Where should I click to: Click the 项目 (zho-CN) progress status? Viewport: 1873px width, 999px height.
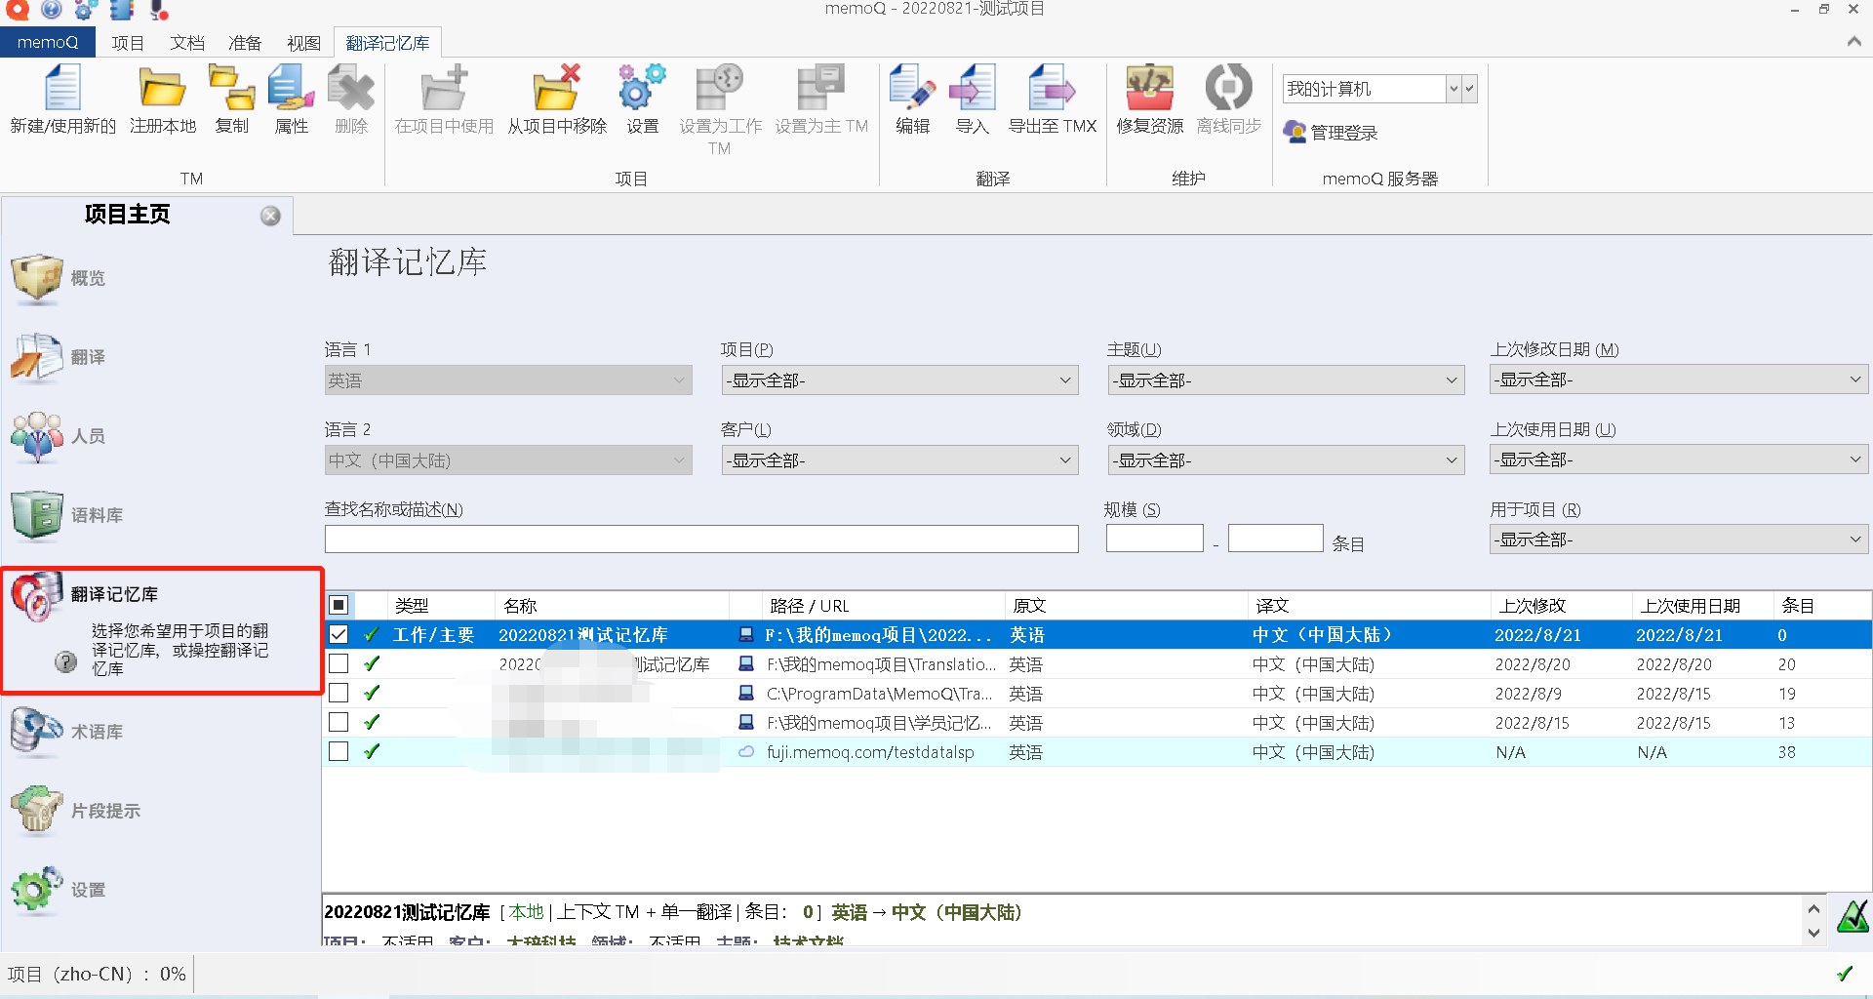coord(96,974)
